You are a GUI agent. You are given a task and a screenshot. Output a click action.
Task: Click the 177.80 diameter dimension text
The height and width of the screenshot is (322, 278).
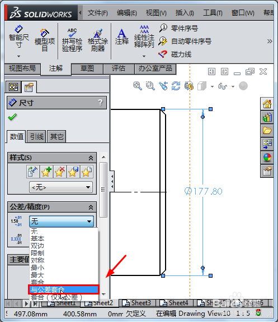coord(203,191)
